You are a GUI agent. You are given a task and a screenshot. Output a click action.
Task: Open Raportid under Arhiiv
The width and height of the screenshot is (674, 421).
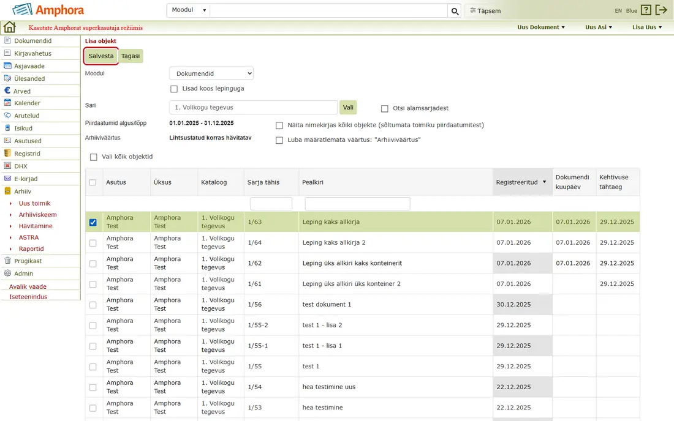31,249
